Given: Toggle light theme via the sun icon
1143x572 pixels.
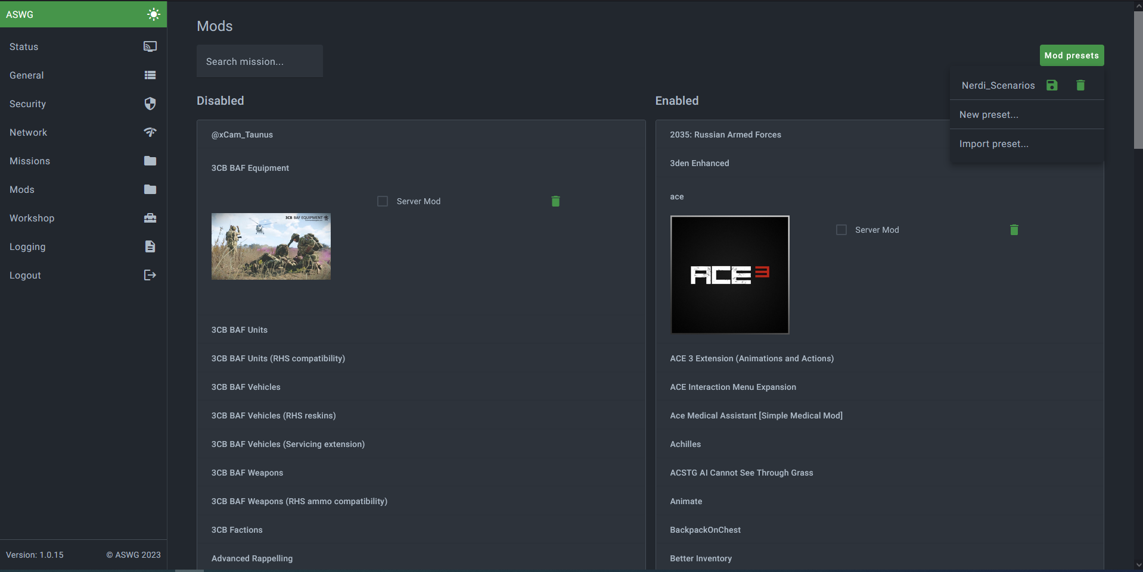Looking at the screenshot, I should tap(154, 14).
